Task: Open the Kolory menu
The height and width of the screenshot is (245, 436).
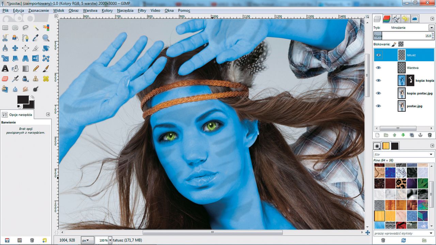Action: pyautogui.click(x=107, y=11)
